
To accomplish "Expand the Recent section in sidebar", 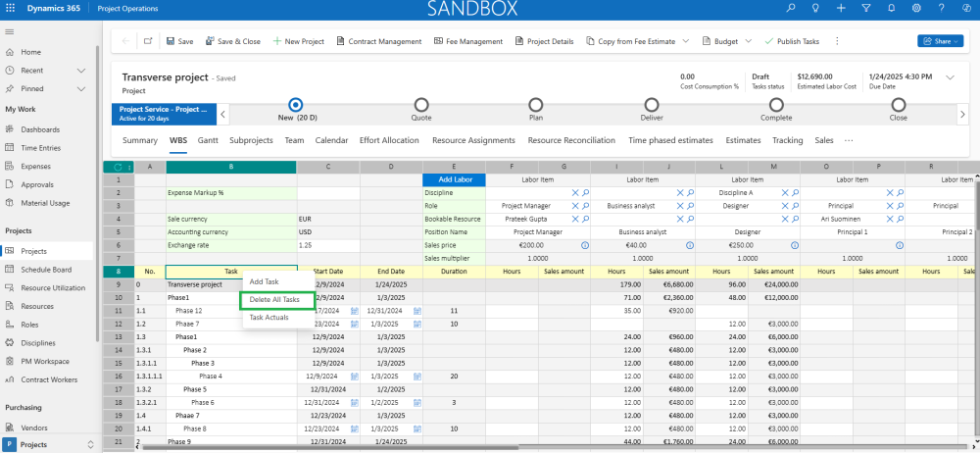I will [81, 70].
